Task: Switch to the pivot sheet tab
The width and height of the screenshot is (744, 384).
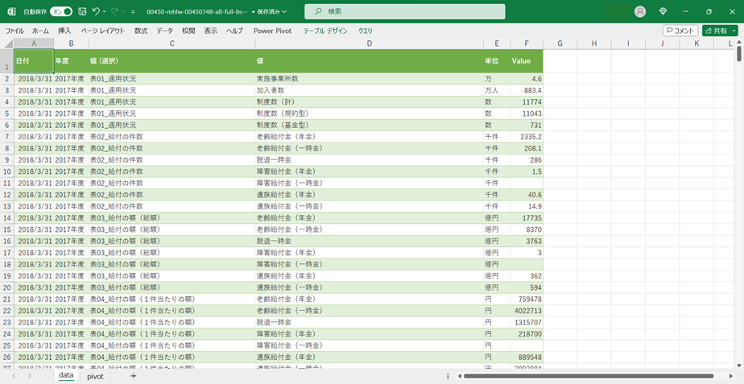Action: tap(95, 376)
